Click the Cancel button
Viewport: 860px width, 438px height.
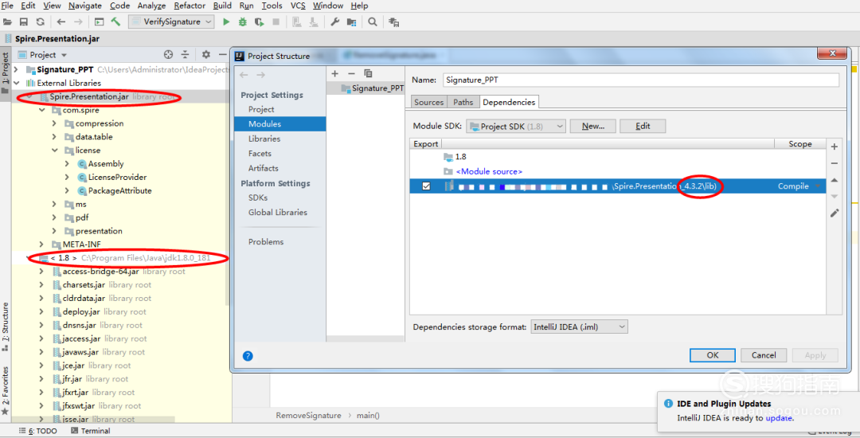(x=764, y=355)
